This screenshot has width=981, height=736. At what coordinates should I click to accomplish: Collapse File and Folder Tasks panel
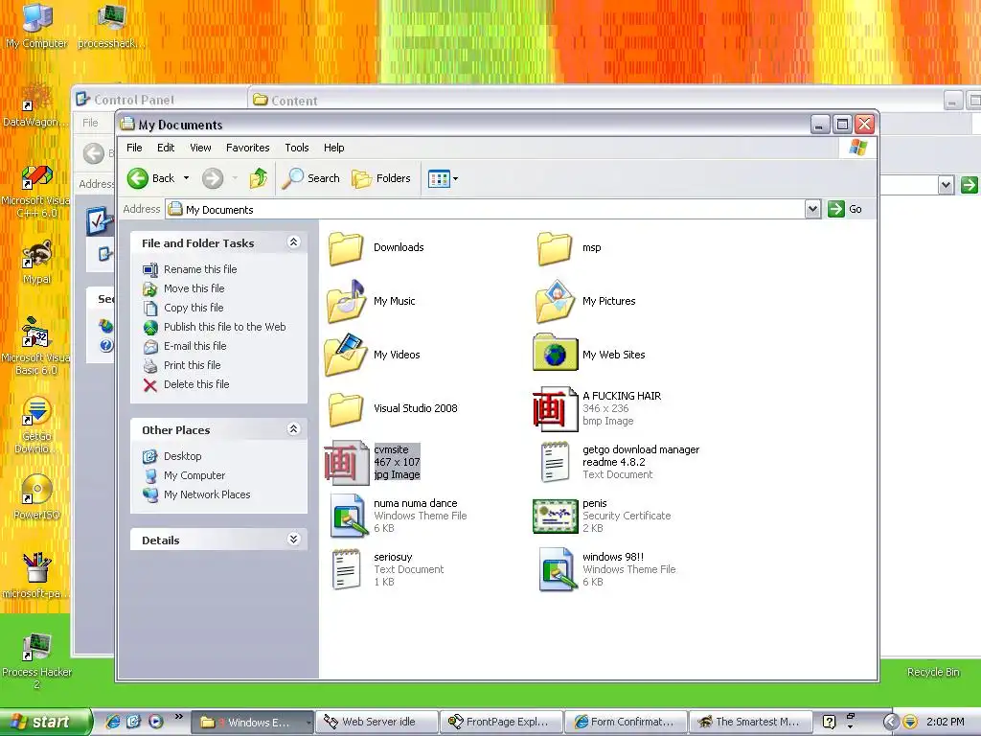click(x=293, y=242)
